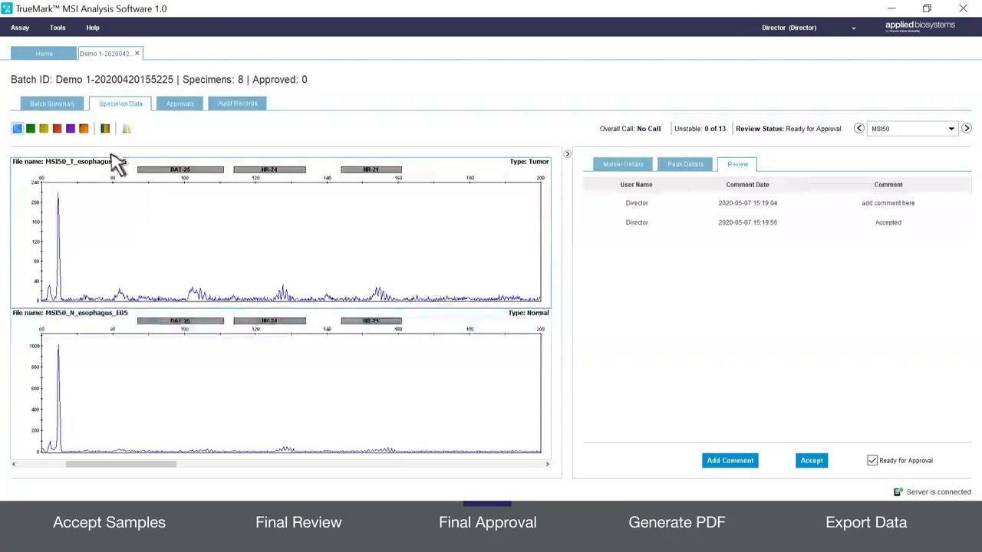This screenshot has height=552, width=982.
Task: Click the overlay peaks plot icon
Action: tap(127, 129)
